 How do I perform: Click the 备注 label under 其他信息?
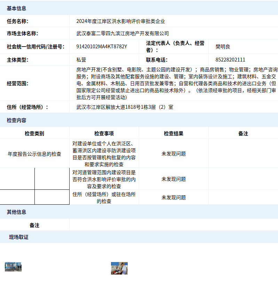tap(34, 225)
